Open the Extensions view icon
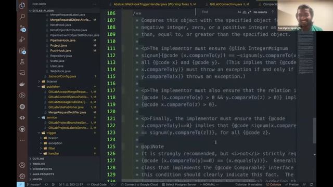Image resolution: width=333 pixels, height=187 pixels. click(22, 51)
